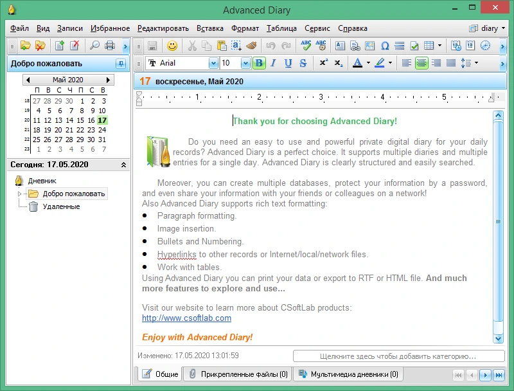This screenshot has width=514, height=391.
Task: Open the Записи menu
Action: point(70,28)
